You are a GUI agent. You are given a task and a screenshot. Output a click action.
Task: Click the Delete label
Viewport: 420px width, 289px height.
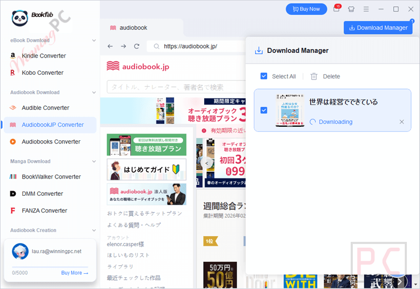click(x=331, y=76)
